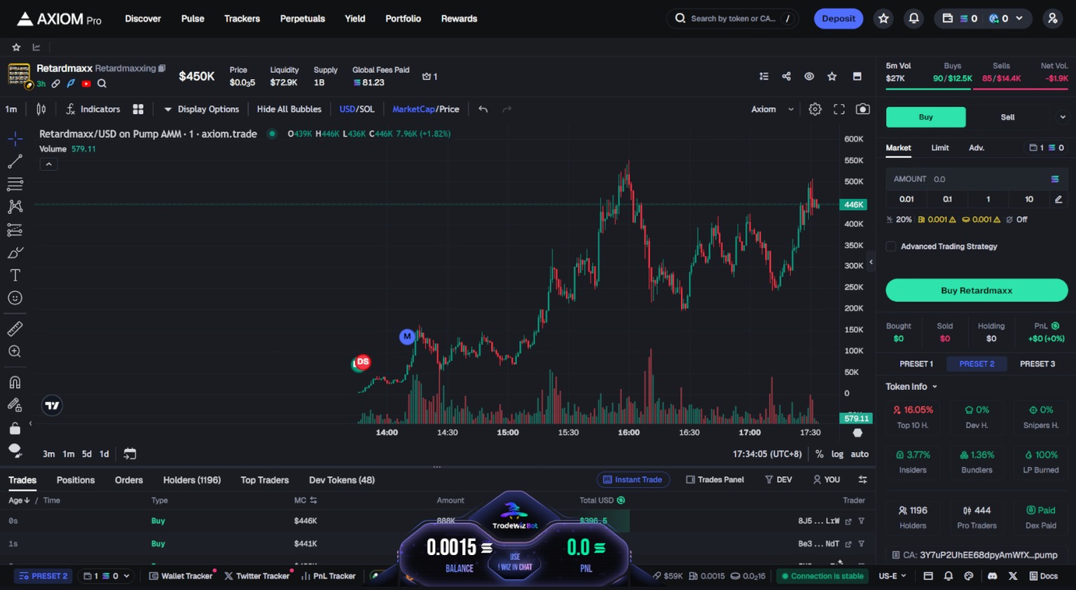The height and width of the screenshot is (590, 1076).
Task: Toggle the token visibility eye icon
Action: pos(809,76)
